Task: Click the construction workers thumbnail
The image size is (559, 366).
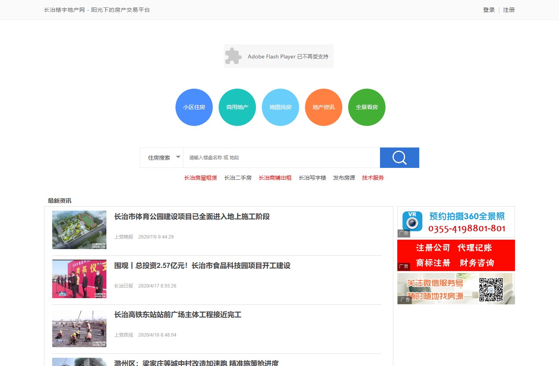Action: tap(79, 328)
